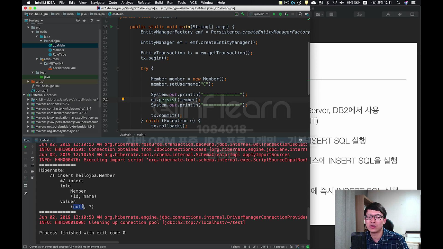
Task: Open the Tools menu
Action: tap(181, 2)
